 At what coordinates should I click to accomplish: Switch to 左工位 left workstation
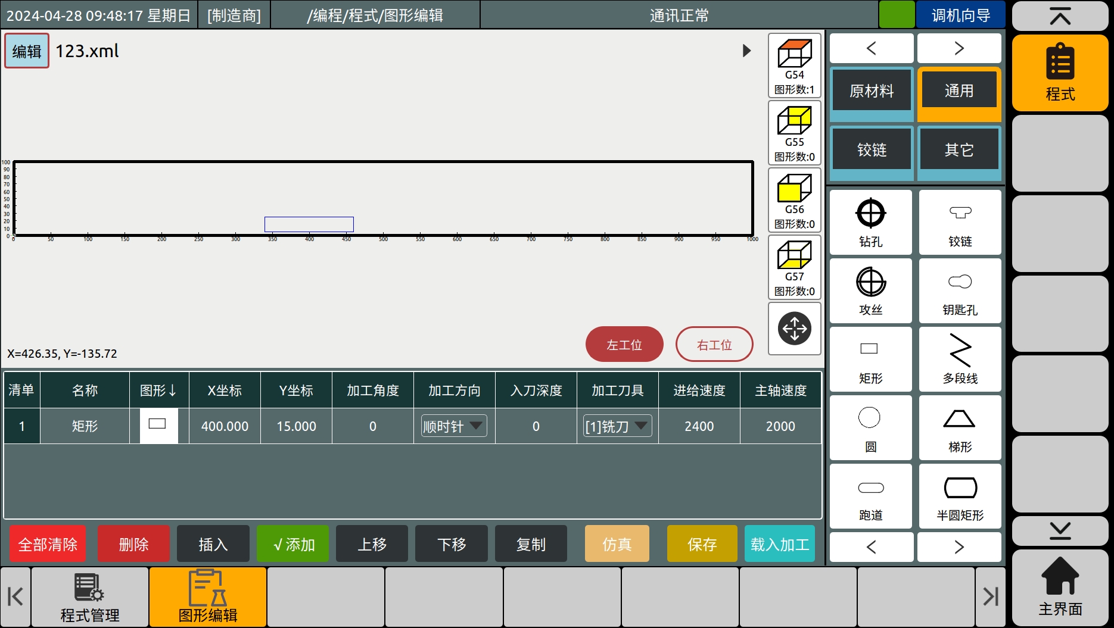pos(624,345)
